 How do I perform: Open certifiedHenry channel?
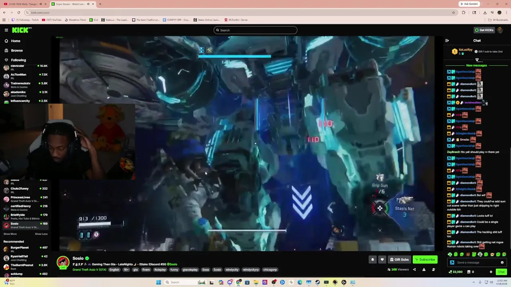click(x=26, y=208)
